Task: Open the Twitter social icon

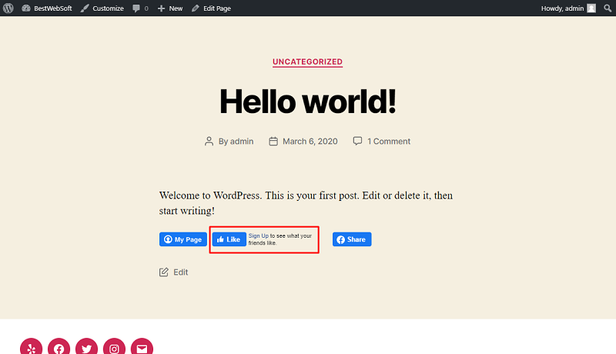Action: click(86, 347)
